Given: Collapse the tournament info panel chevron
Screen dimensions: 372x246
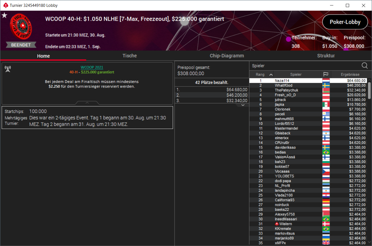Looking at the screenshot, I should [x=87, y=103].
